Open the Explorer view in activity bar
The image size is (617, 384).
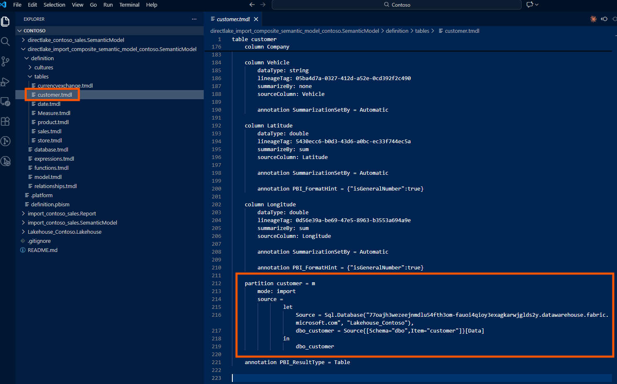5,21
